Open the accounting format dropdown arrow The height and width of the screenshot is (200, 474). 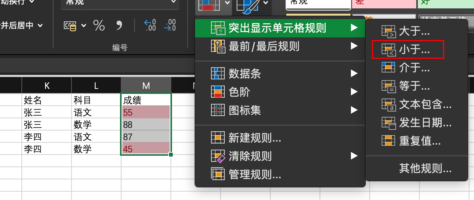coord(84,26)
